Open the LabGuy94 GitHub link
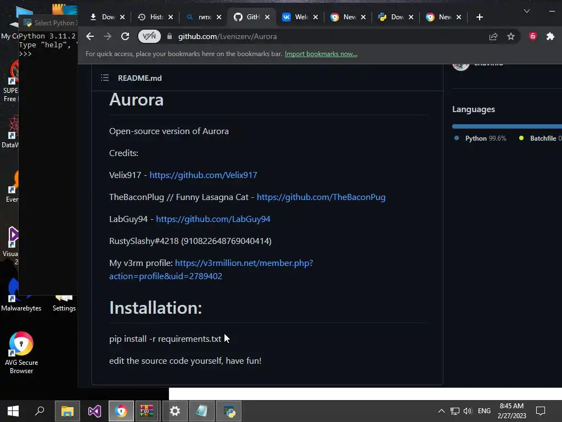This screenshot has width=562, height=422. (x=213, y=219)
